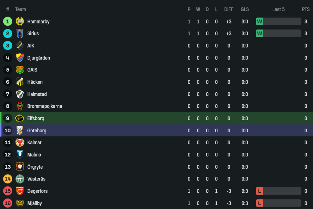313x209 pixels.
Task: Click the Hammarby club crest icon
Action: click(20, 21)
